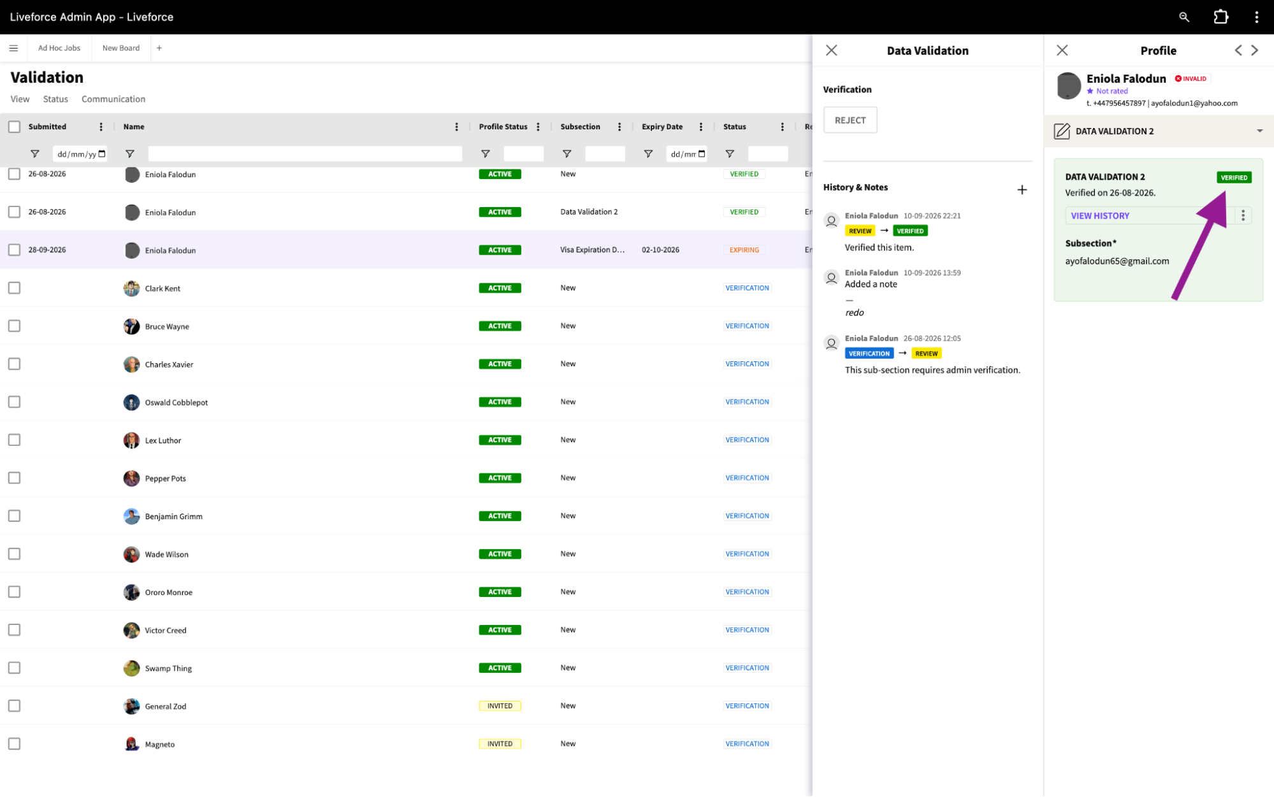
Task: Open the View History link
Action: click(x=1100, y=216)
